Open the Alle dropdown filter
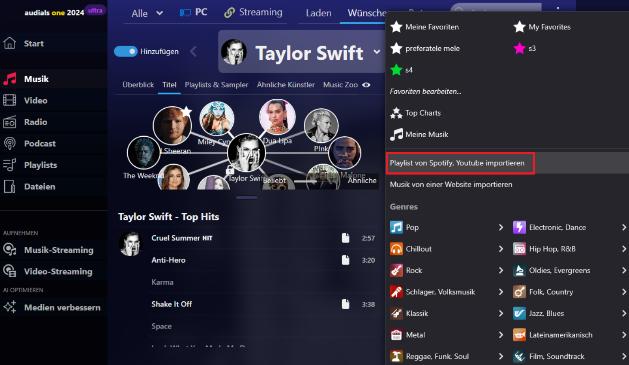This screenshot has height=365, width=629. coord(147,13)
